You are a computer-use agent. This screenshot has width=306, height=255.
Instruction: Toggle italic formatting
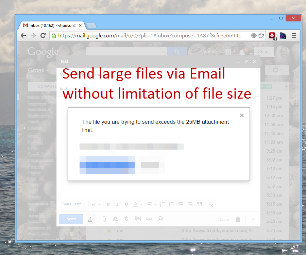(x=117, y=204)
